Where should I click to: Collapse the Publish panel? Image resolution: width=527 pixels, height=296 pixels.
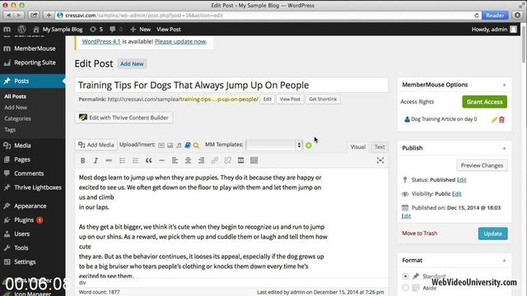[x=504, y=148]
